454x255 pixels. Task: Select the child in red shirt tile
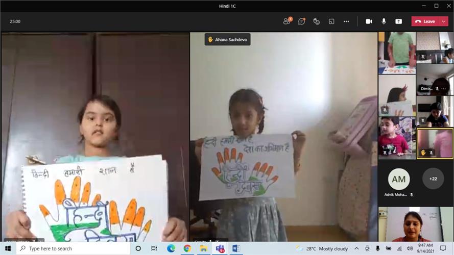(397, 138)
